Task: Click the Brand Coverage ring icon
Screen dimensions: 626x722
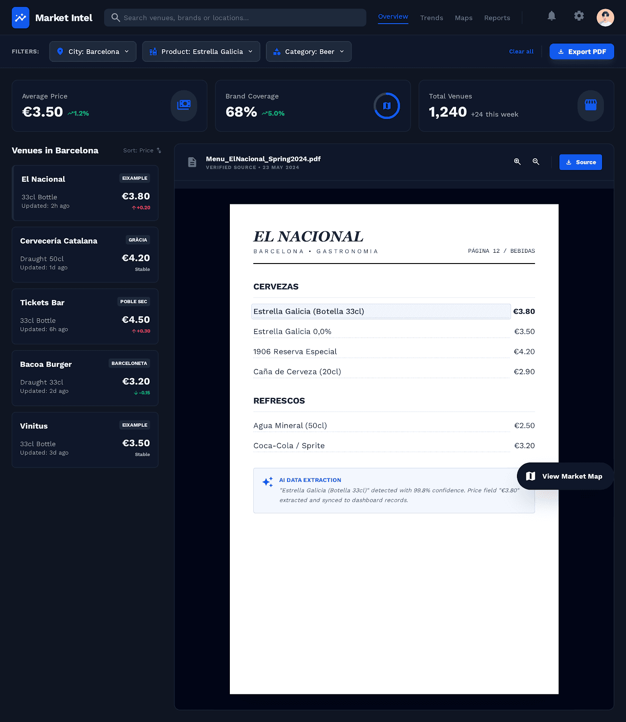Action: (387, 106)
